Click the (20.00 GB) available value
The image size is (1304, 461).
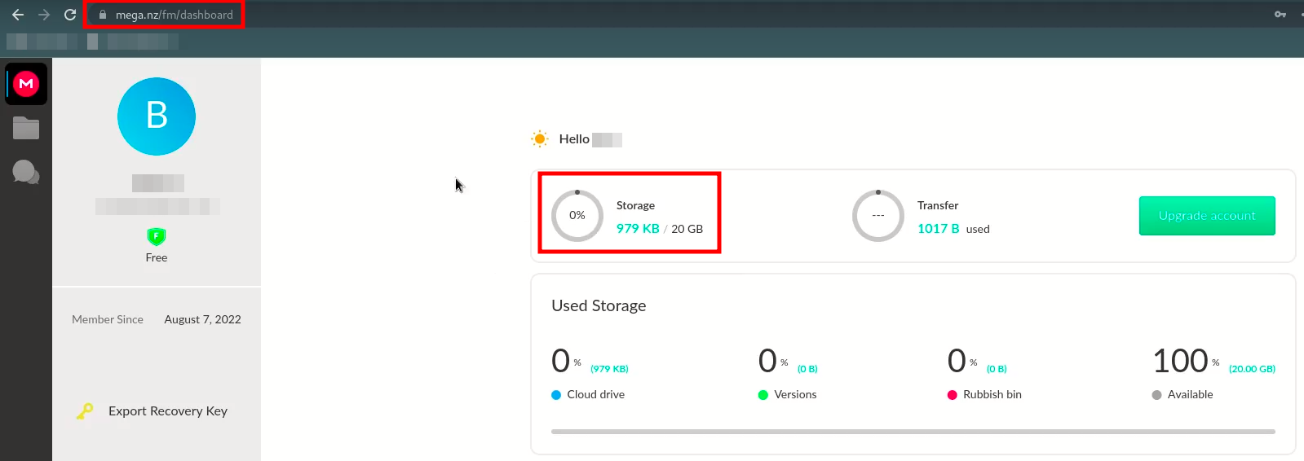pos(1252,369)
